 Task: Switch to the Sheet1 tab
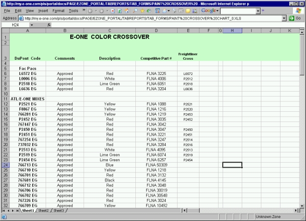pyautogui.click(x=28, y=211)
